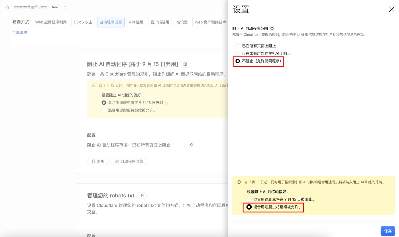
Task: Click the 常规 tag chip
Action: (x=98, y=161)
